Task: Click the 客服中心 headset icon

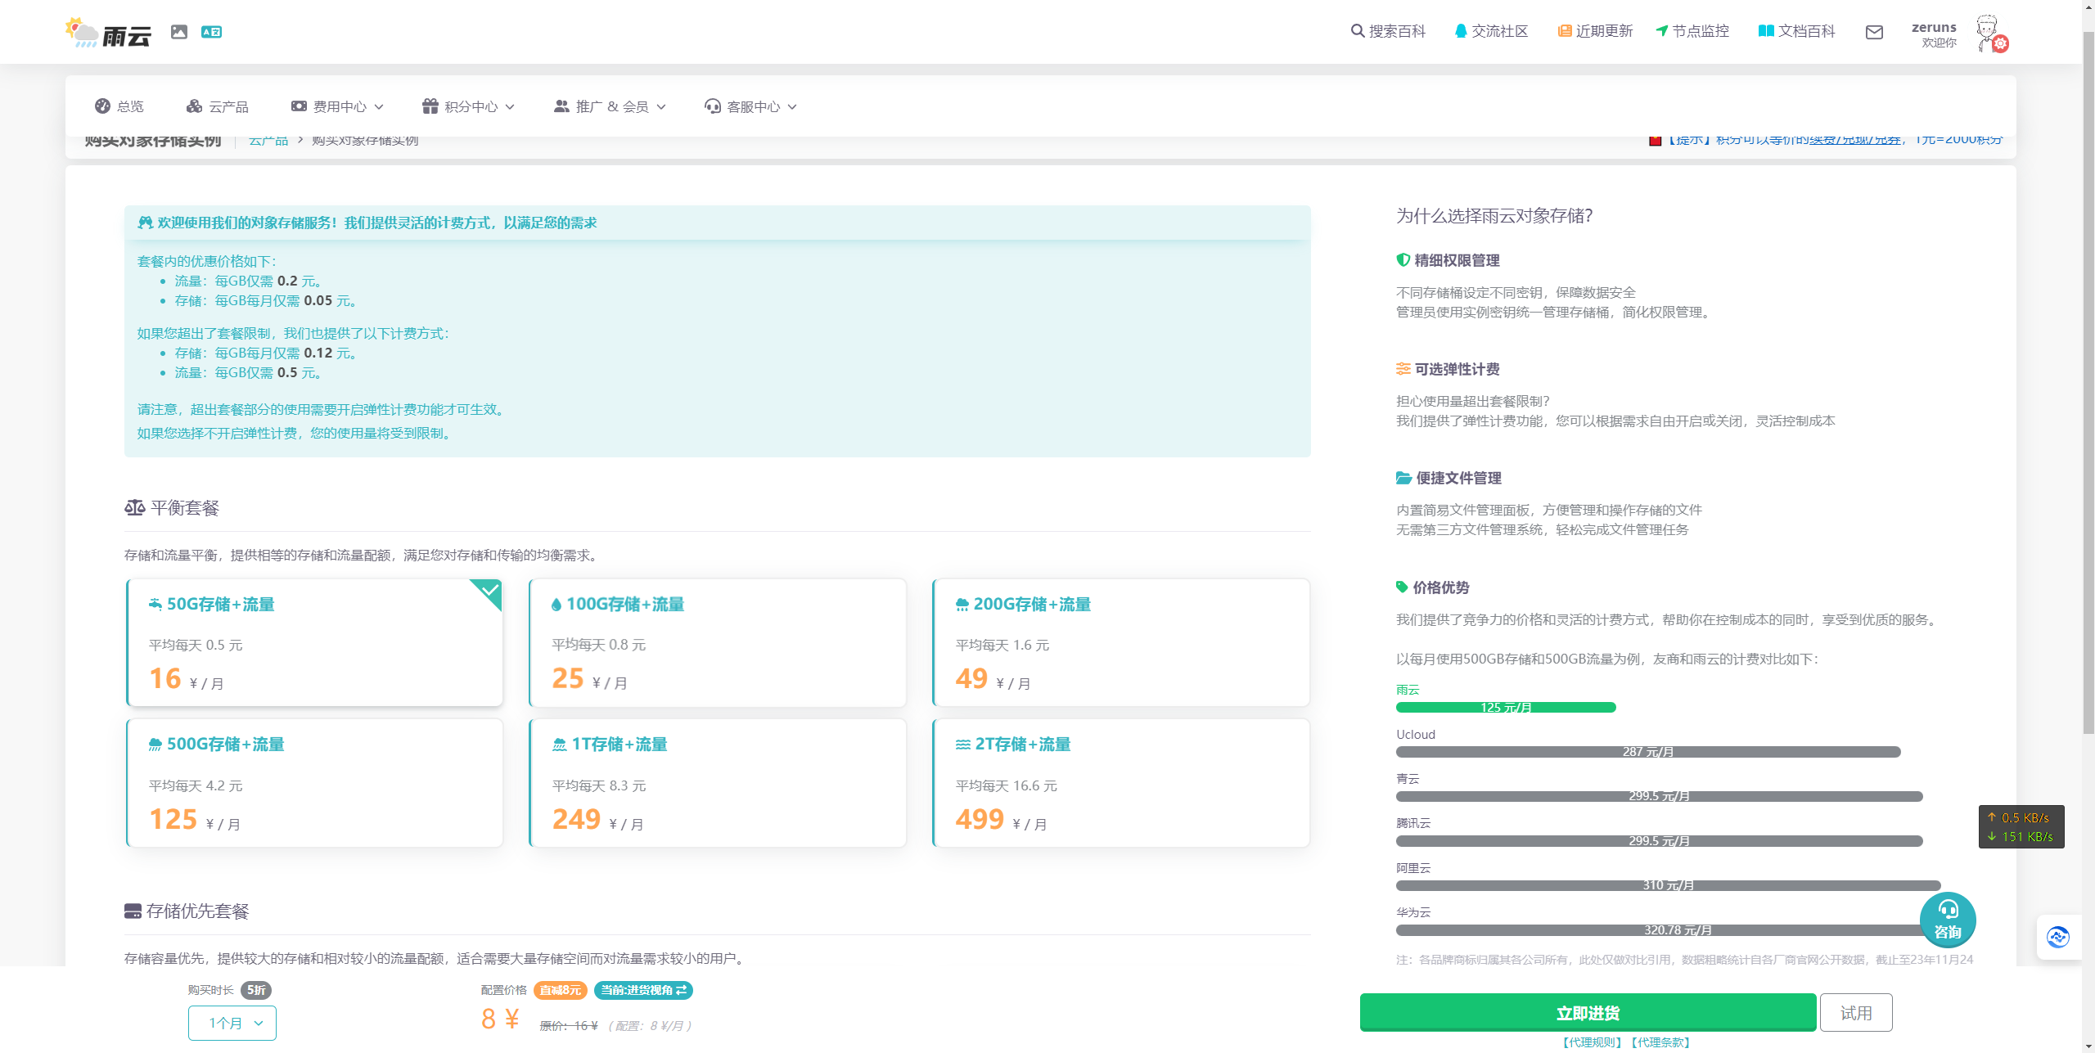Action: 712,106
